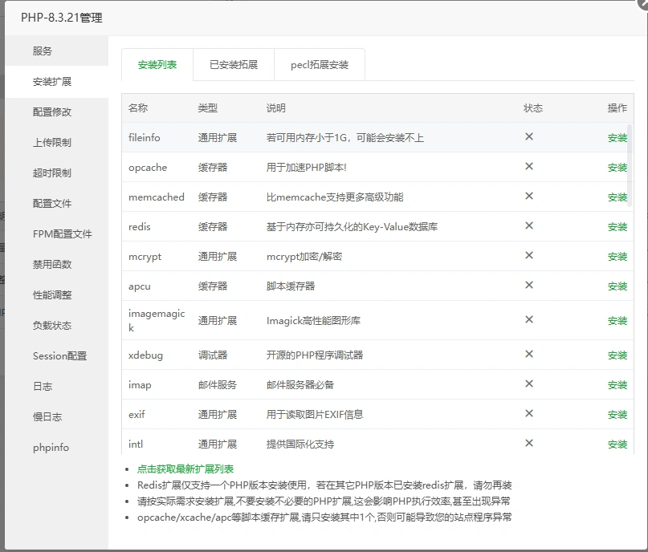
Task: Install the mcrypt extension
Action: 617,257
